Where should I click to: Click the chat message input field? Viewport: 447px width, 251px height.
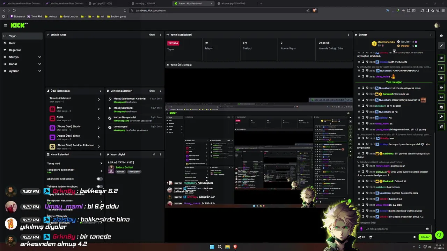pos(395,229)
